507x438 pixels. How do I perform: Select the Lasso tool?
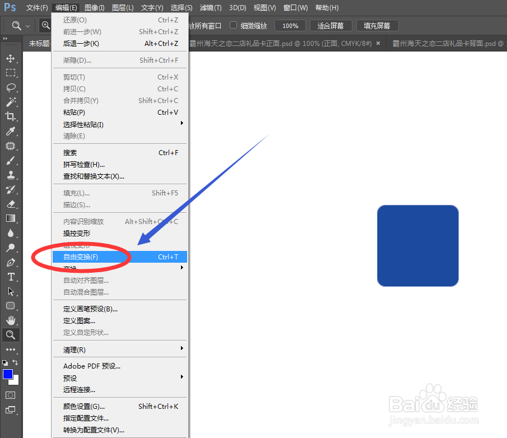tap(10, 87)
